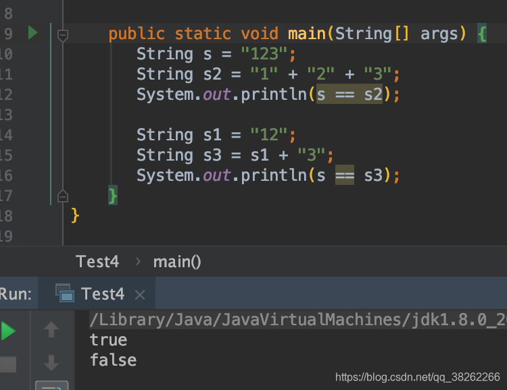Click the "2" literal on line 11
The height and width of the screenshot is (390, 507).
[320, 74]
